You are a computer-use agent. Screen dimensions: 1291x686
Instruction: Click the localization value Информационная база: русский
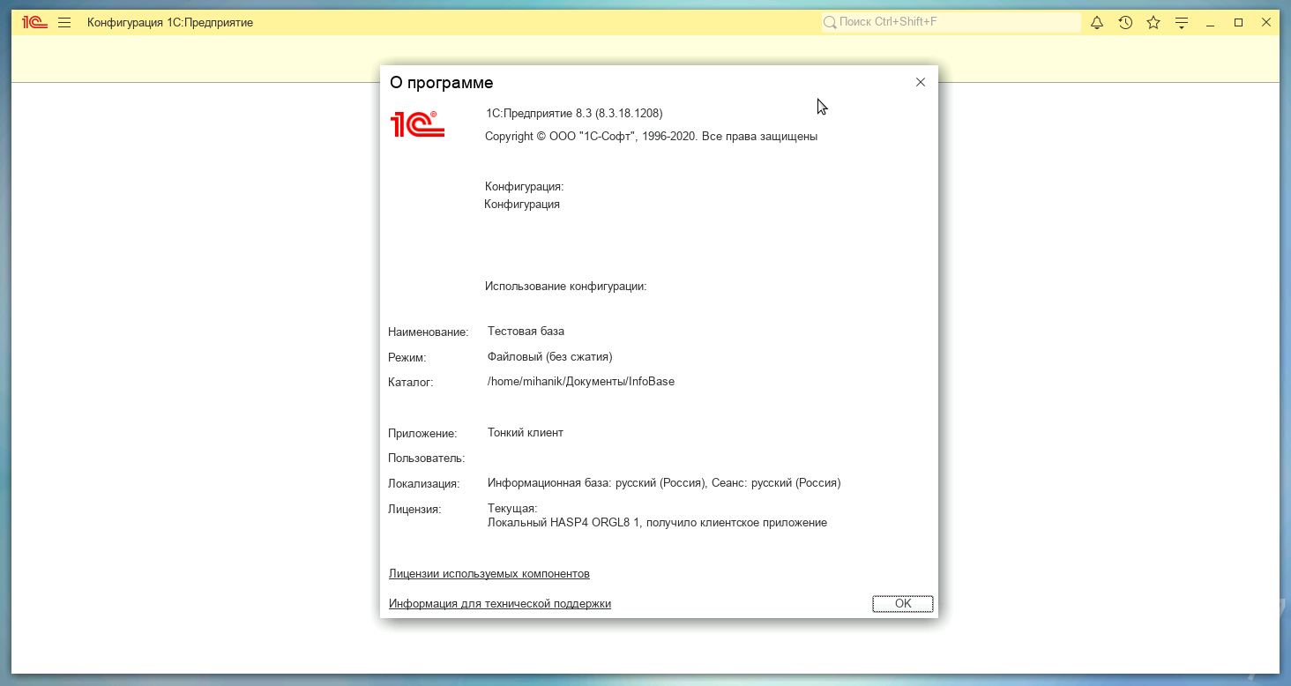tap(664, 483)
